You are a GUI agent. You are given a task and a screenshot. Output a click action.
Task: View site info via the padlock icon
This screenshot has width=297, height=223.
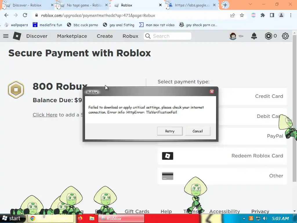point(37,15)
